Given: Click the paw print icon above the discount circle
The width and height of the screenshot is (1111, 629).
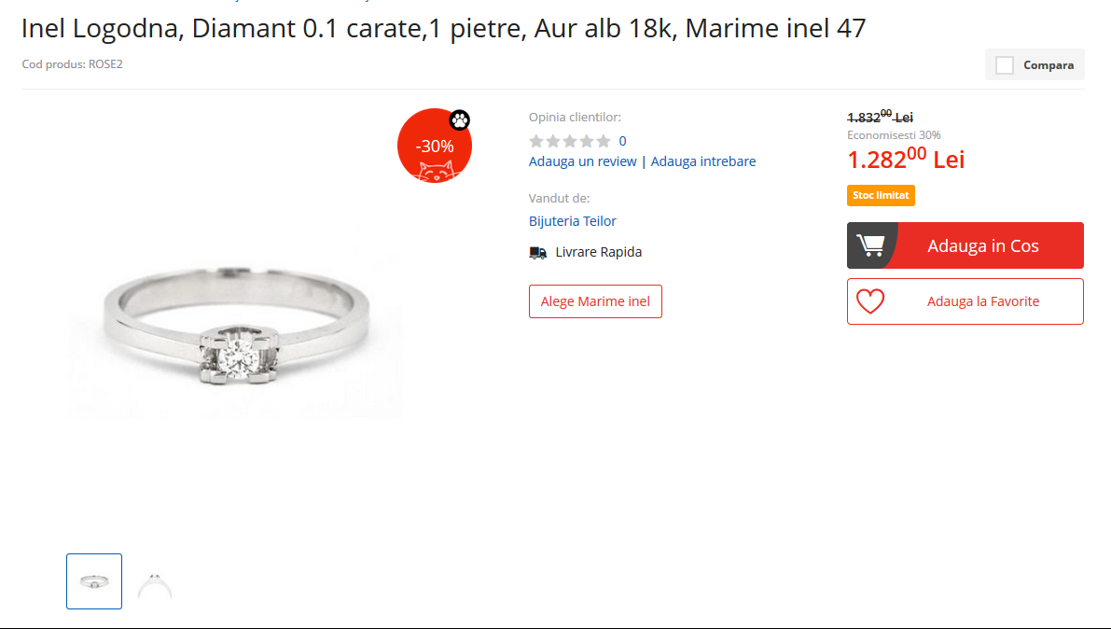Looking at the screenshot, I should click(460, 121).
